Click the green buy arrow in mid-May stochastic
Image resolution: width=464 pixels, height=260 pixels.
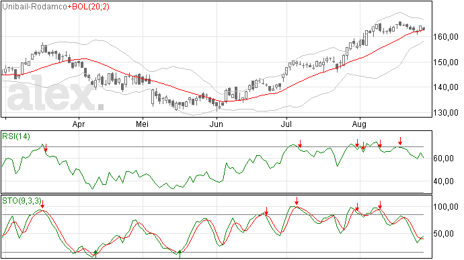click(x=180, y=254)
